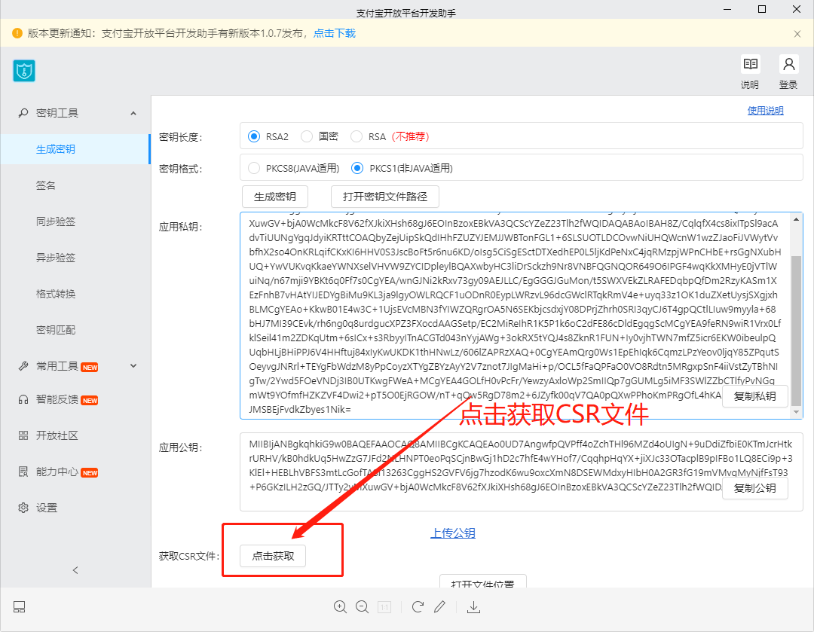Click the image viewer zoom out icon
Viewport: 814px width, 632px height.
363,607
